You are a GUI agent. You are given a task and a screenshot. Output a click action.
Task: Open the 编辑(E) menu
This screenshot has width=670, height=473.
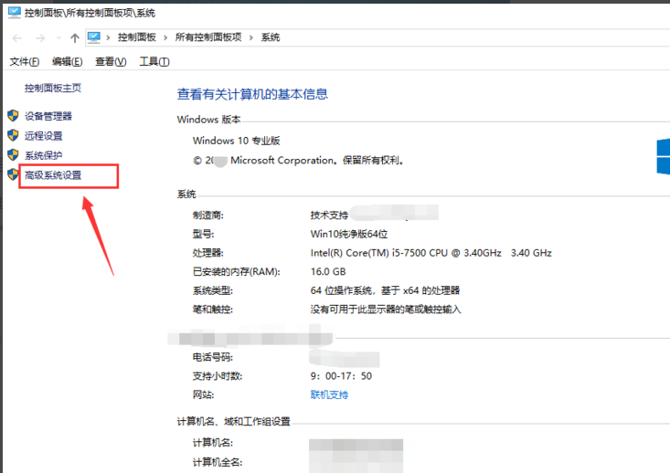pyautogui.click(x=67, y=62)
